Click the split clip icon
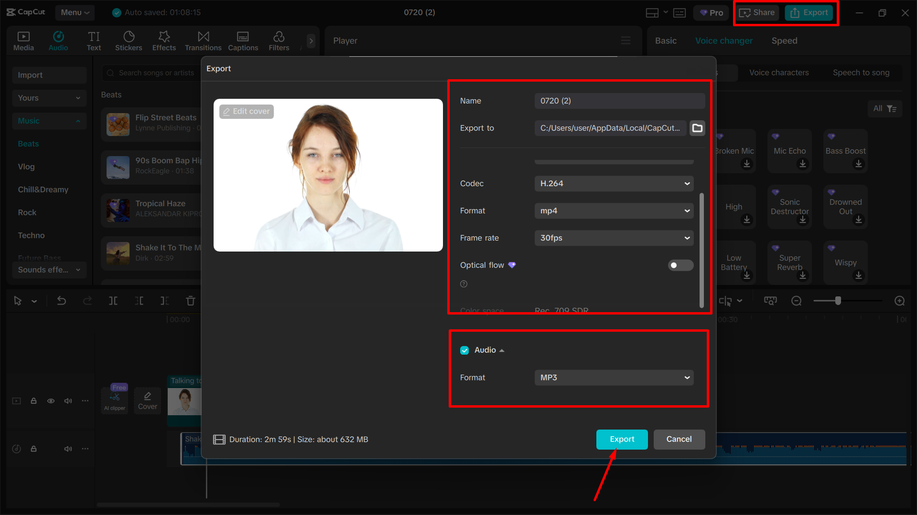The width and height of the screenshot is (917, 515). (113, 301)
